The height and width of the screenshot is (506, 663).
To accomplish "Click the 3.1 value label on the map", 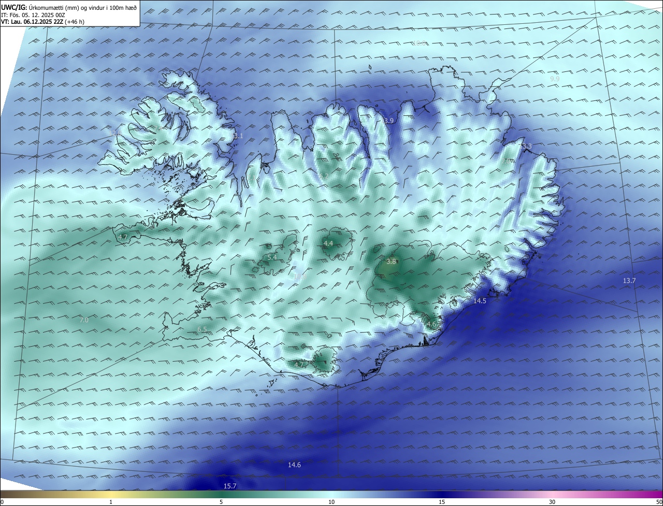I will 238,136.
